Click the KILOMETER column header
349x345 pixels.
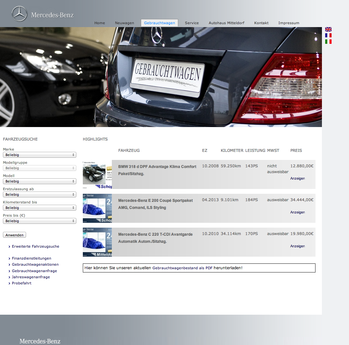click(232, 151)
